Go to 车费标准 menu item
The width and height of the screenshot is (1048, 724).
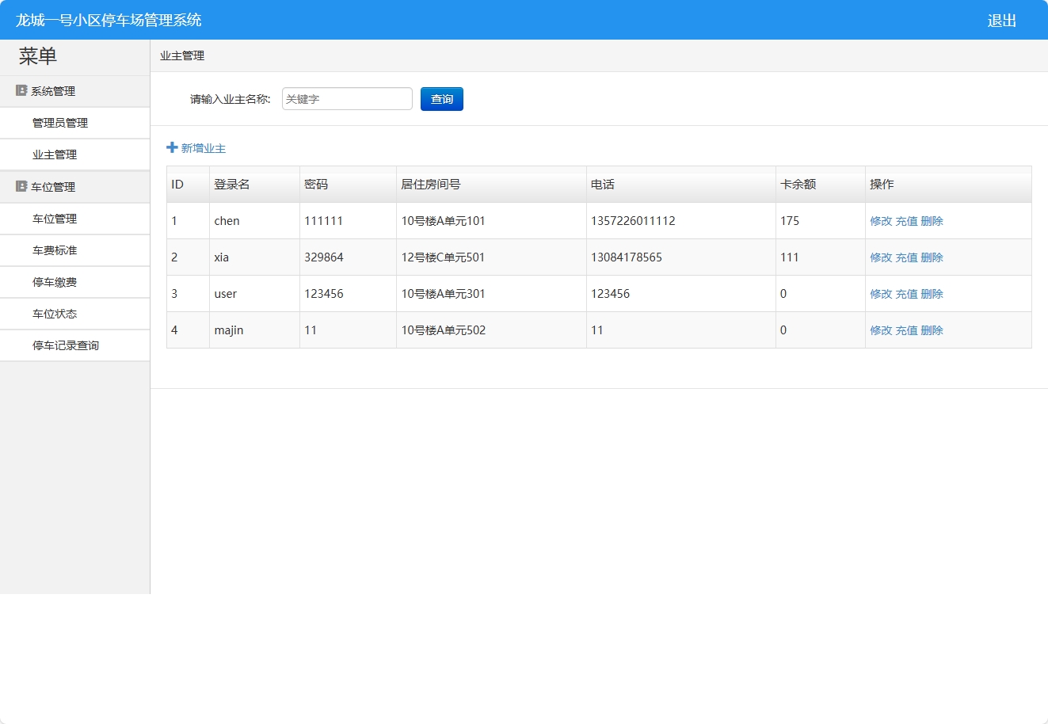[x=55, y=251]
